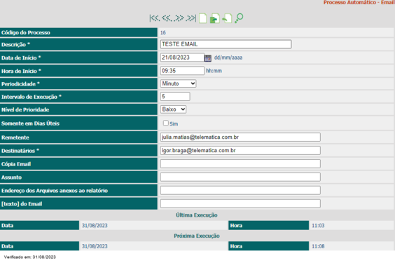
Task: Edit the Destinatários email field
Action: tap(240, 150)
